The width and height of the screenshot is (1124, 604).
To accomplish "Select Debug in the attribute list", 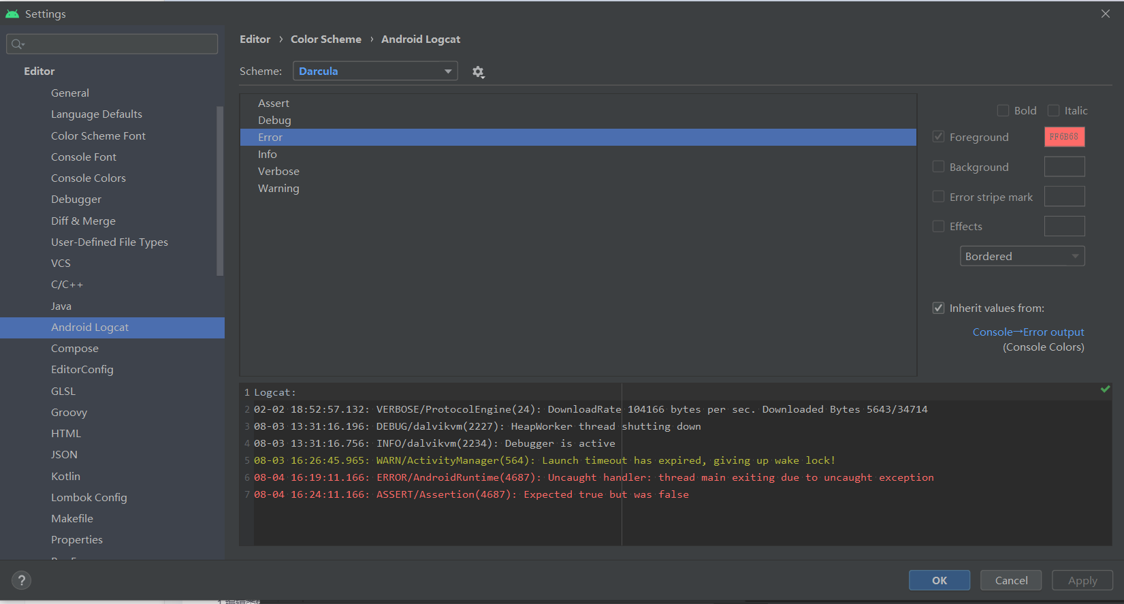I will tap(578, 120).
